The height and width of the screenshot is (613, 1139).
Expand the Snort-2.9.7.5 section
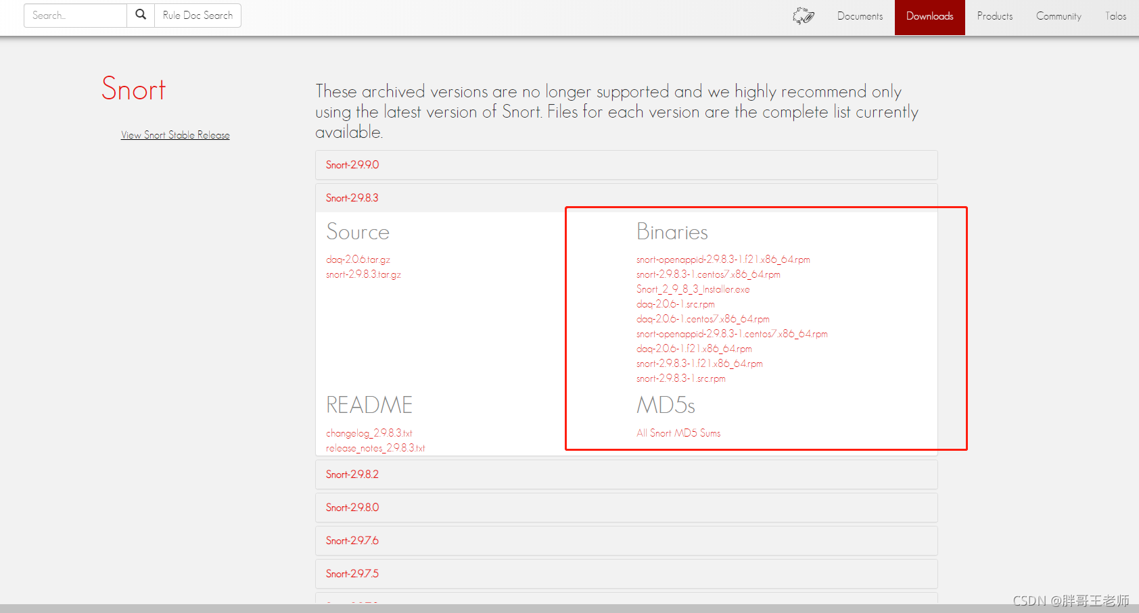click(x=626, y=574)
